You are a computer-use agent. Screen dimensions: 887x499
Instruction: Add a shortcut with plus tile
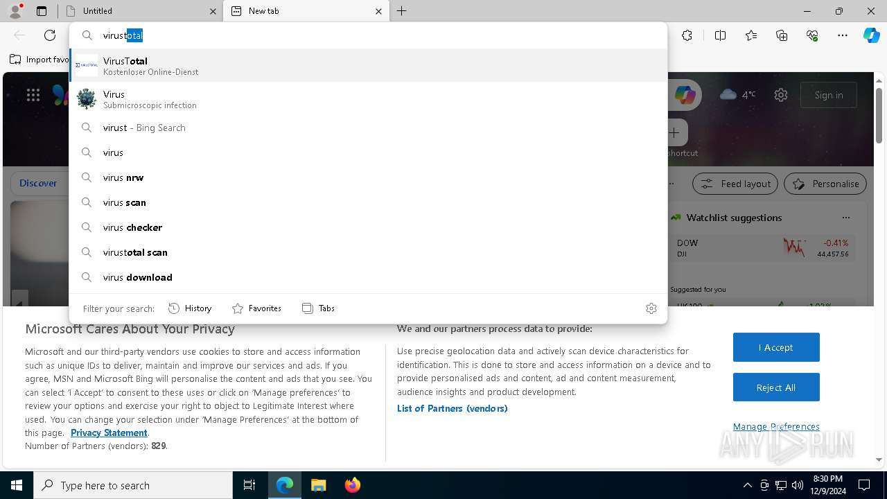[x=674, y=132]
